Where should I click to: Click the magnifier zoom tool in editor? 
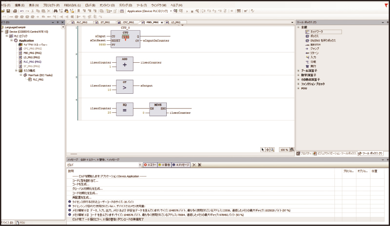pyautogui.click(x=272, y=150)
